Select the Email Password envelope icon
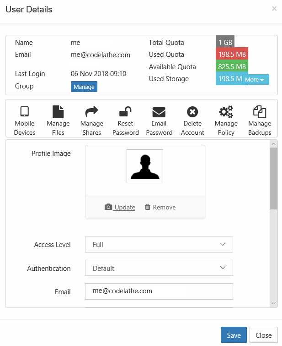This screenshot has width=282, height=346. [x=159, y=112]
